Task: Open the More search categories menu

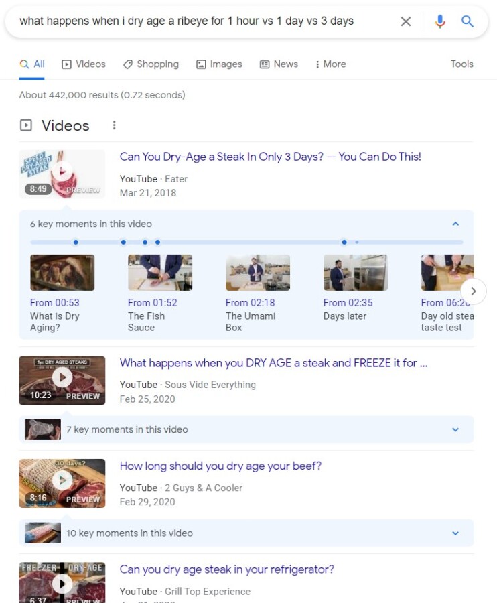Action: [x=330, y=64]
